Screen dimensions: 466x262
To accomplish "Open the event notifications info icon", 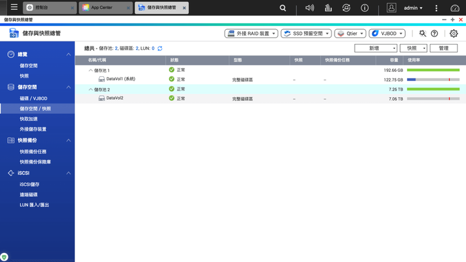I will [x=365, y=8].
